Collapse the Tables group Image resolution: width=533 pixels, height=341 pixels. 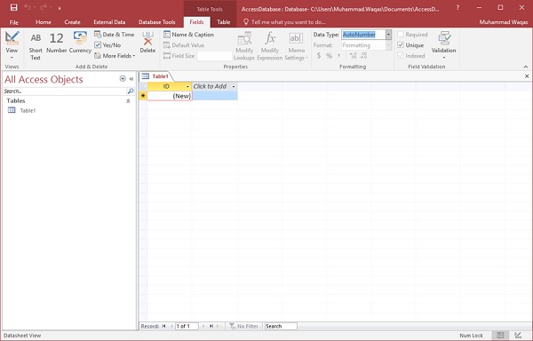click(128, 101)
